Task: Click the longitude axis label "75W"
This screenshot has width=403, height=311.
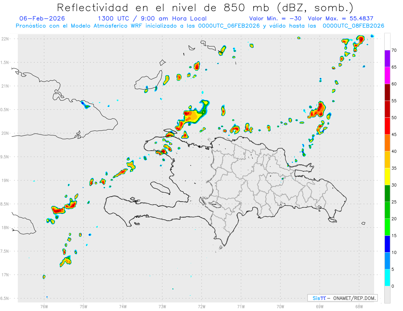Action: point(84,306)
